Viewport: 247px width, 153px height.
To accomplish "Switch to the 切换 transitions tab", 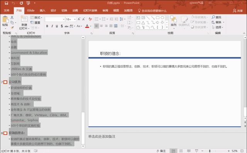I will pyautogui.click(x=64, y=10).
